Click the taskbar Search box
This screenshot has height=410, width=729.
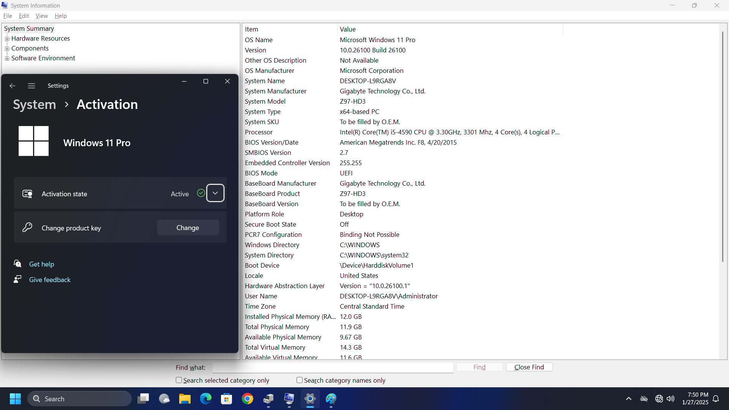point(79,399)
